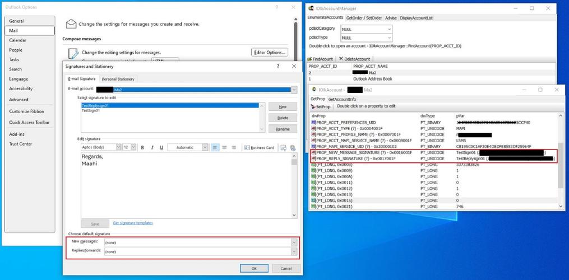Click the DeleteAccount toolbar icon
This screenshot has height=280, width=569.
[341, 59]
